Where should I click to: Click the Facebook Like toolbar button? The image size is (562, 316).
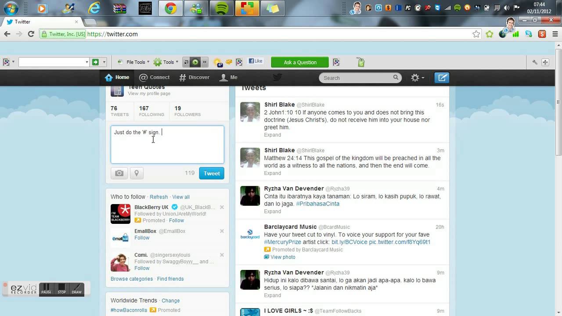click(x=256, y=61)
